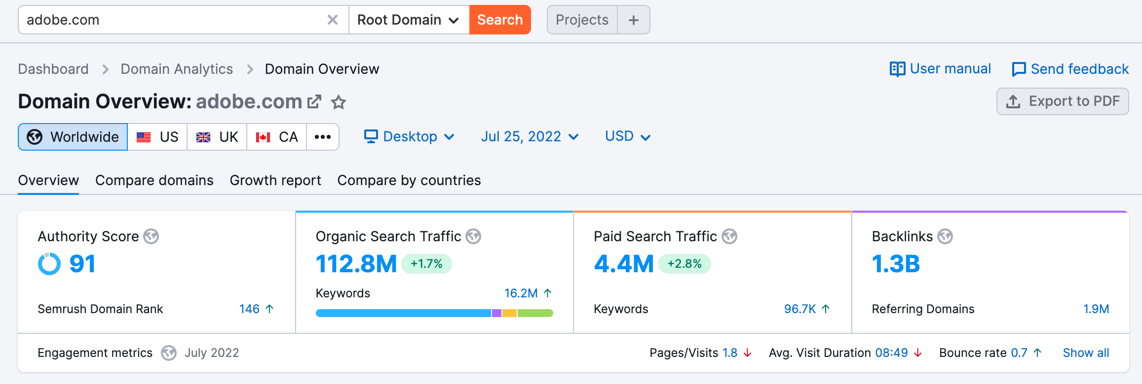Select the US database
The width and height of the screenshot is (1142, 384).
tap(157, 137)
